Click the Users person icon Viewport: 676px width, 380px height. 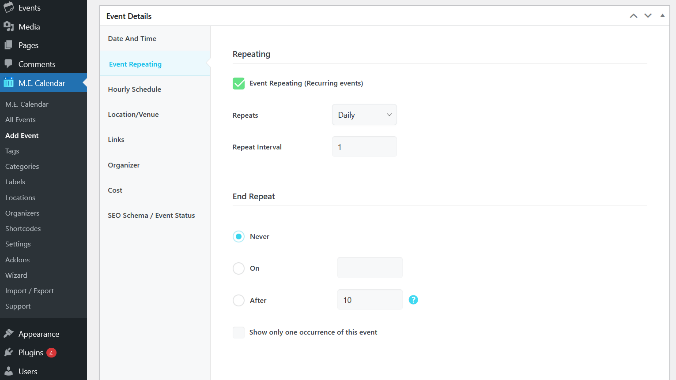point(8,371)
